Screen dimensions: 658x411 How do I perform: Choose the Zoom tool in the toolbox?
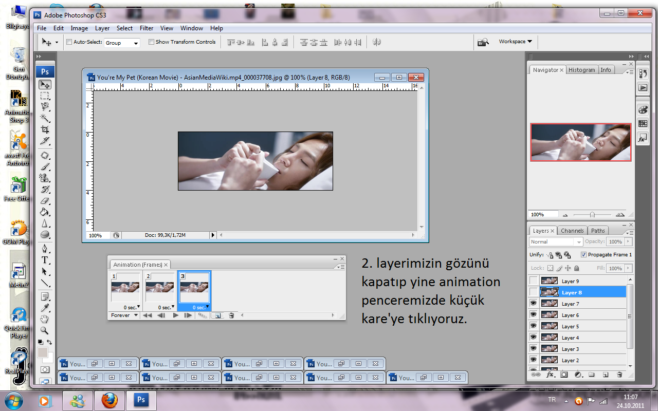(45, 331)
